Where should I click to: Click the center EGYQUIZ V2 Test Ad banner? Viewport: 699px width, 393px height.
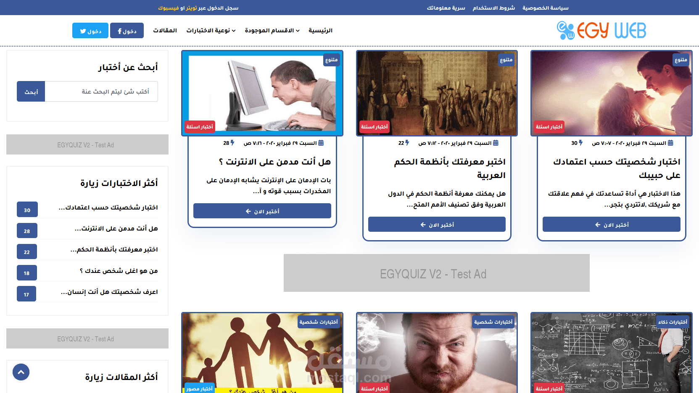click(437, 273)
